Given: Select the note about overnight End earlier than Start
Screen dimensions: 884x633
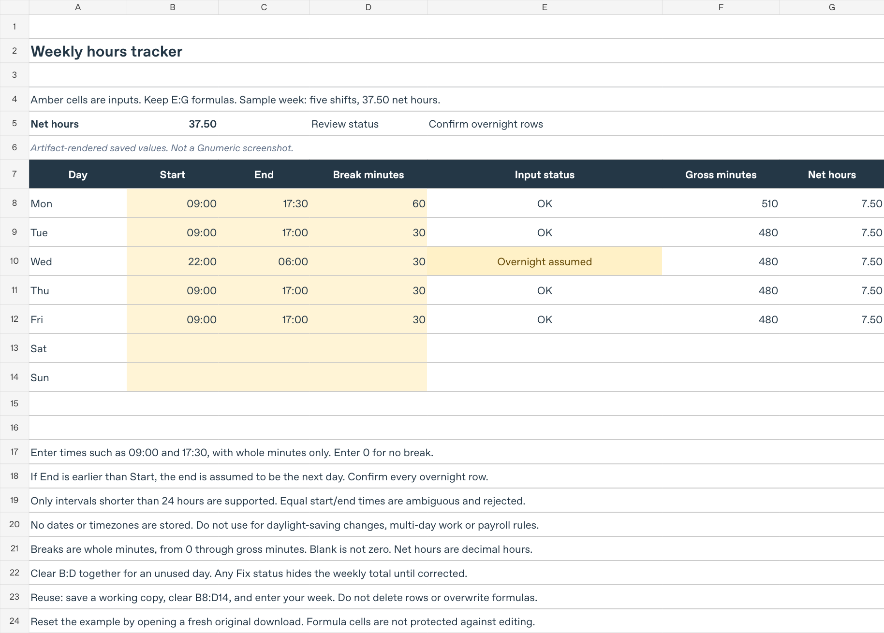Looking at the screenshot, I should [x=259, y=477].
